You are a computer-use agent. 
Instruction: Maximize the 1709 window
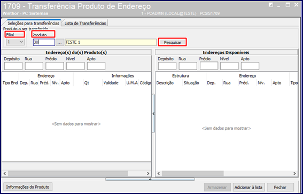pyautogui.click(x=288, y=5)
